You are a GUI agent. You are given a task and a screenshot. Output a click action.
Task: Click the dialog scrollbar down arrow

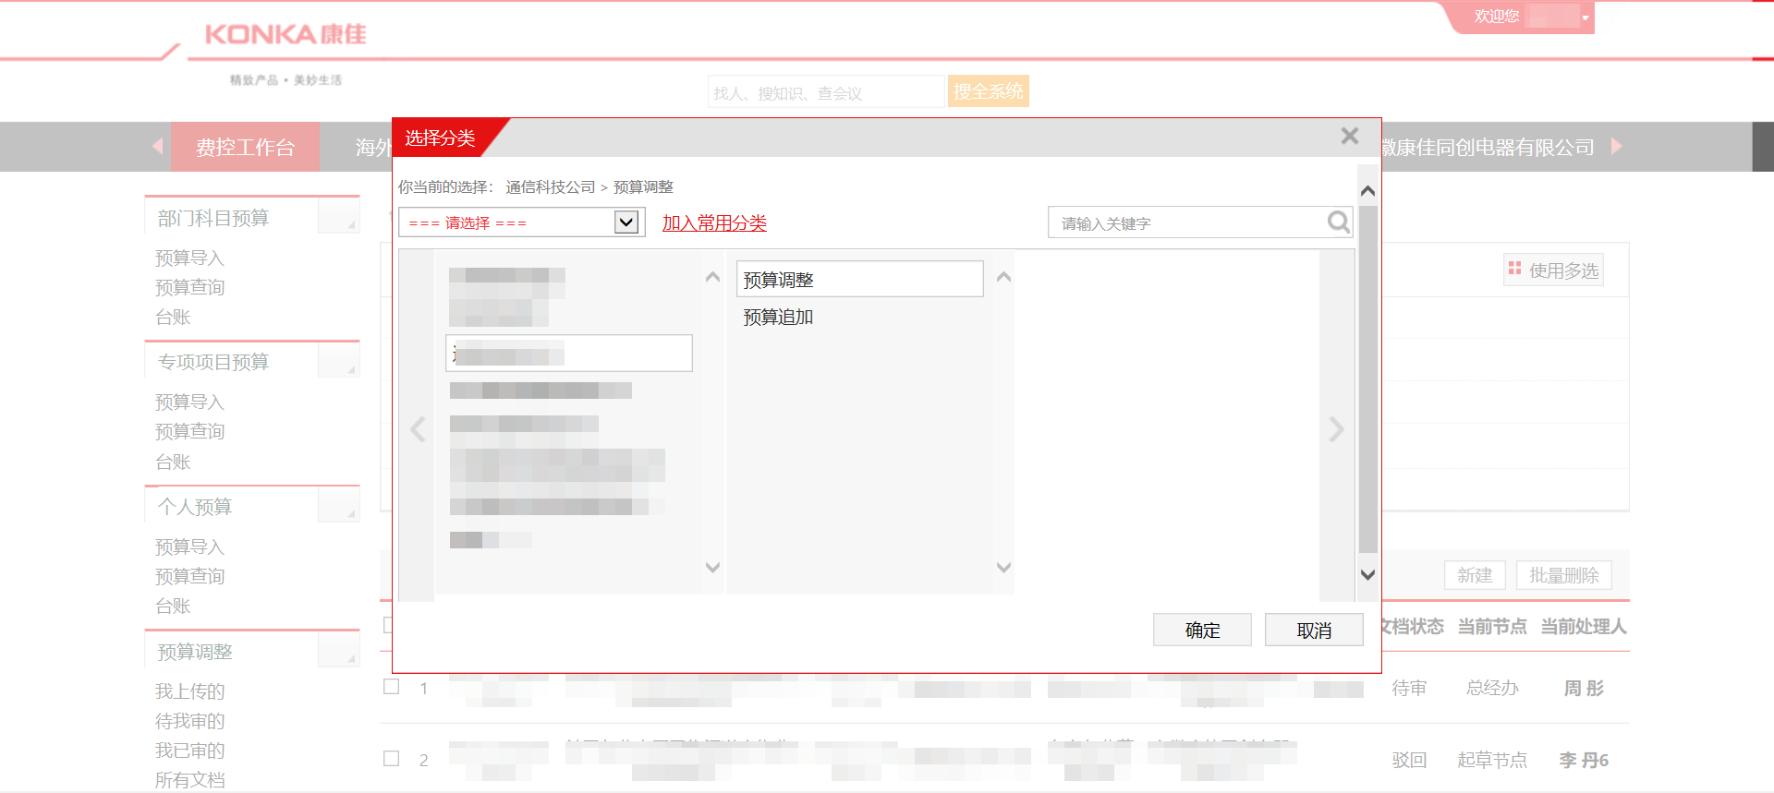click(x=1367, y=574)
